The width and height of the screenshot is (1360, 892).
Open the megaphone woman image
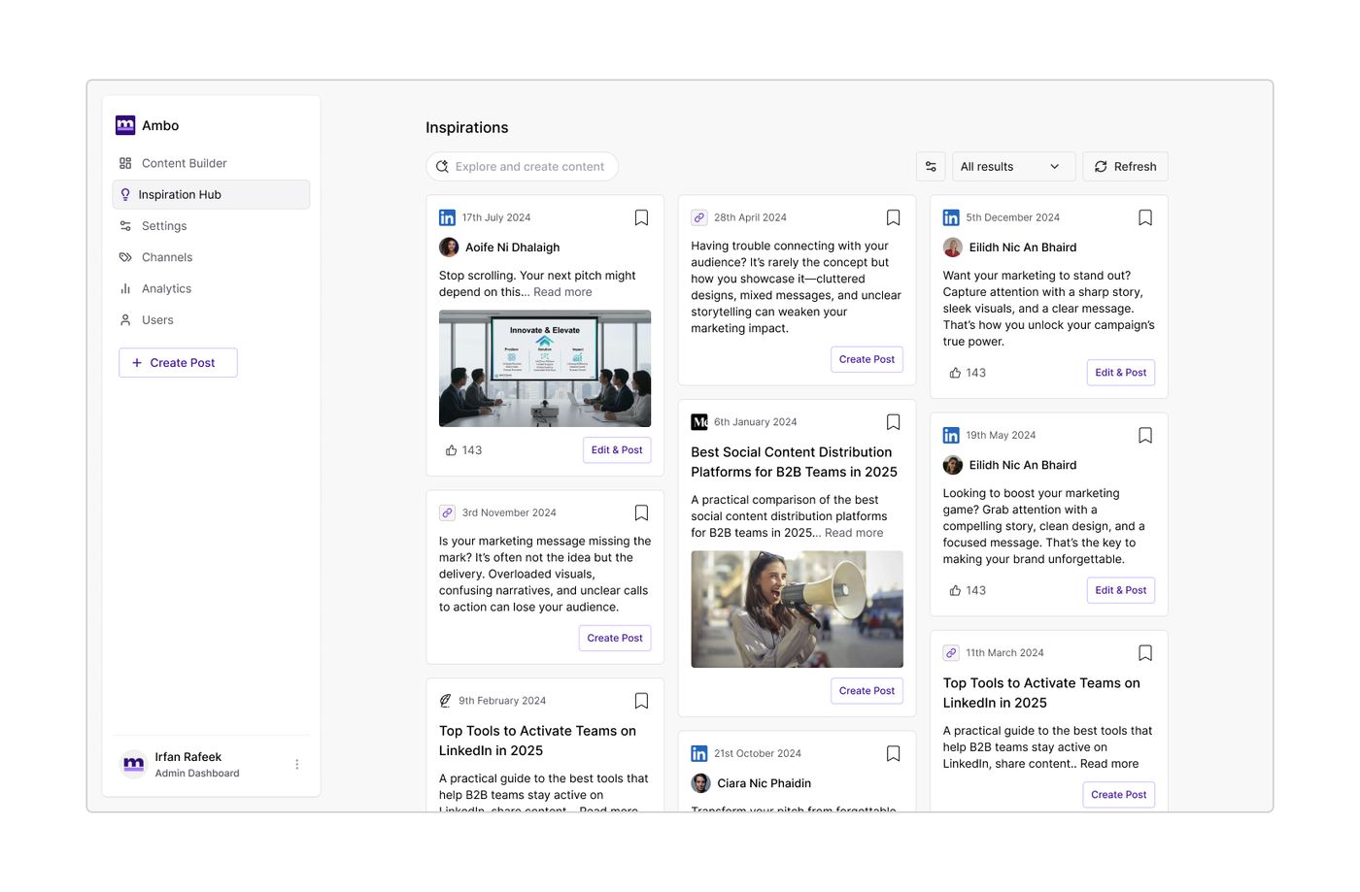(797, 610)
